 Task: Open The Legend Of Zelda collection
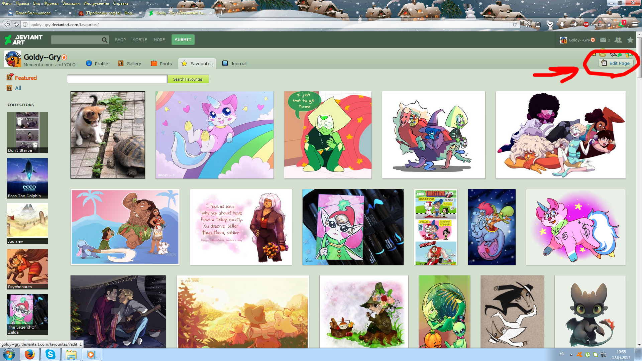point(27,315)
